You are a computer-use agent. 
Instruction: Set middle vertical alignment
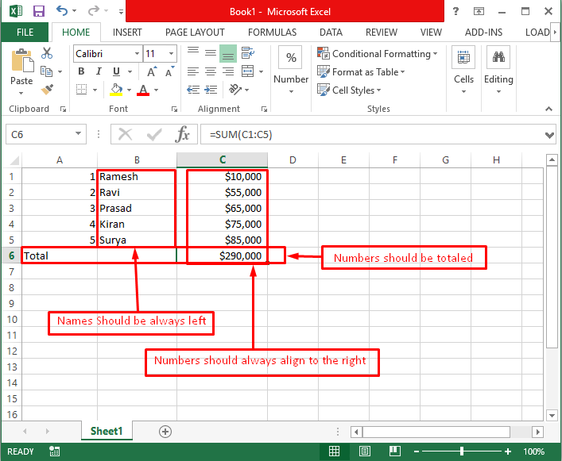point(211,53)
